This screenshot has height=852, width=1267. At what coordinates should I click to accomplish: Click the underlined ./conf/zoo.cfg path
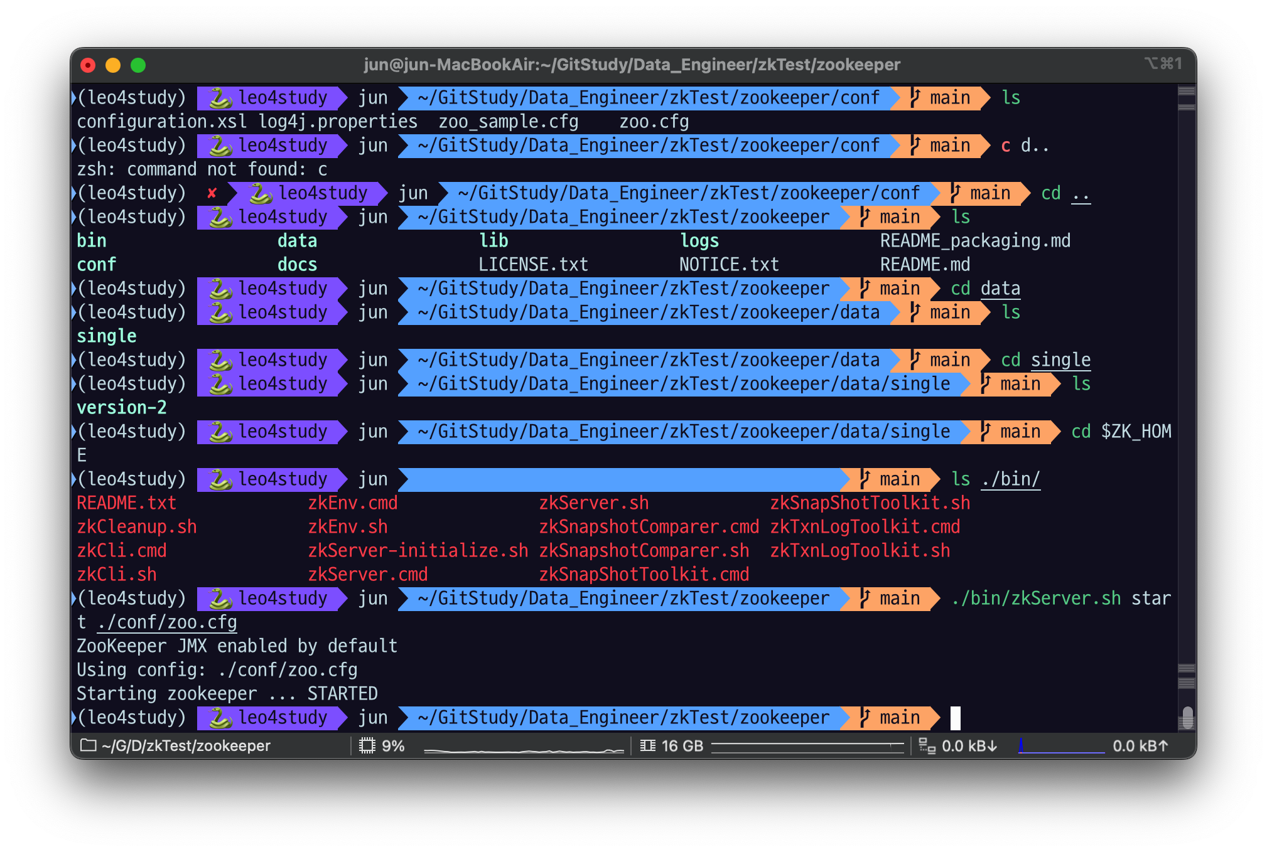[167, 622]
